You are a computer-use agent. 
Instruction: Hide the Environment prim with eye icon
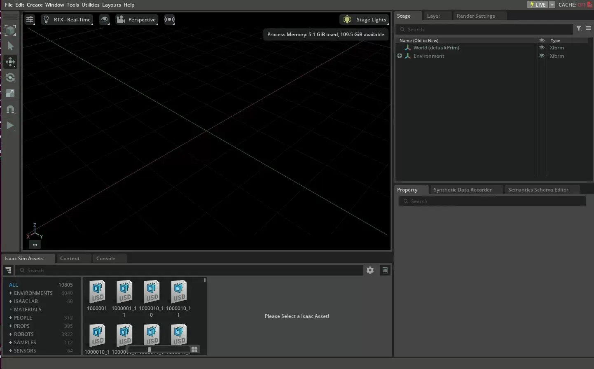[542, 56]
